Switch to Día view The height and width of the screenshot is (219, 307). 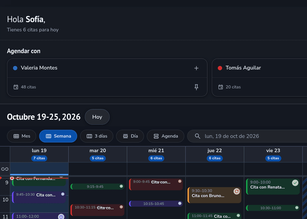130,136
